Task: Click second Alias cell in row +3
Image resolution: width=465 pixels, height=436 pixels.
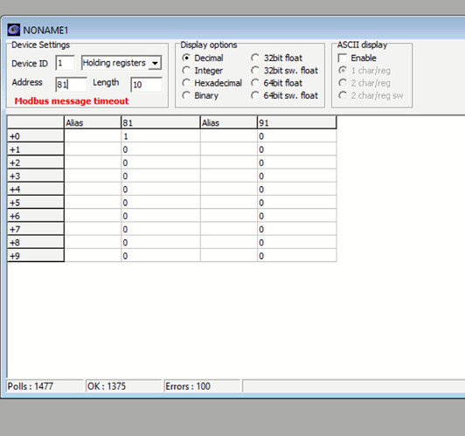Action: tap(229, 176)
